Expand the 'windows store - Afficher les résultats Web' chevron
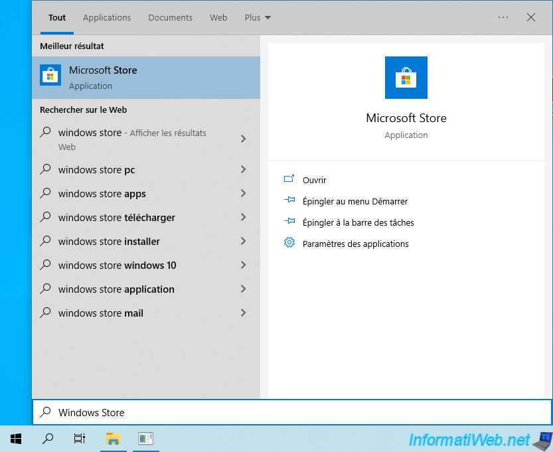The height and width of the screenshot is (452, 553). (244, 139)
